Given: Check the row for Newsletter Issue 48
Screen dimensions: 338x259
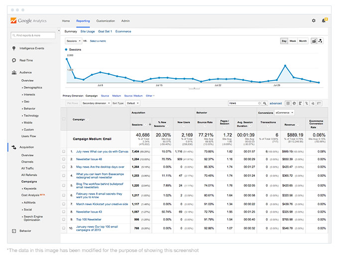Looking at the screenshot, I should 64,159.
